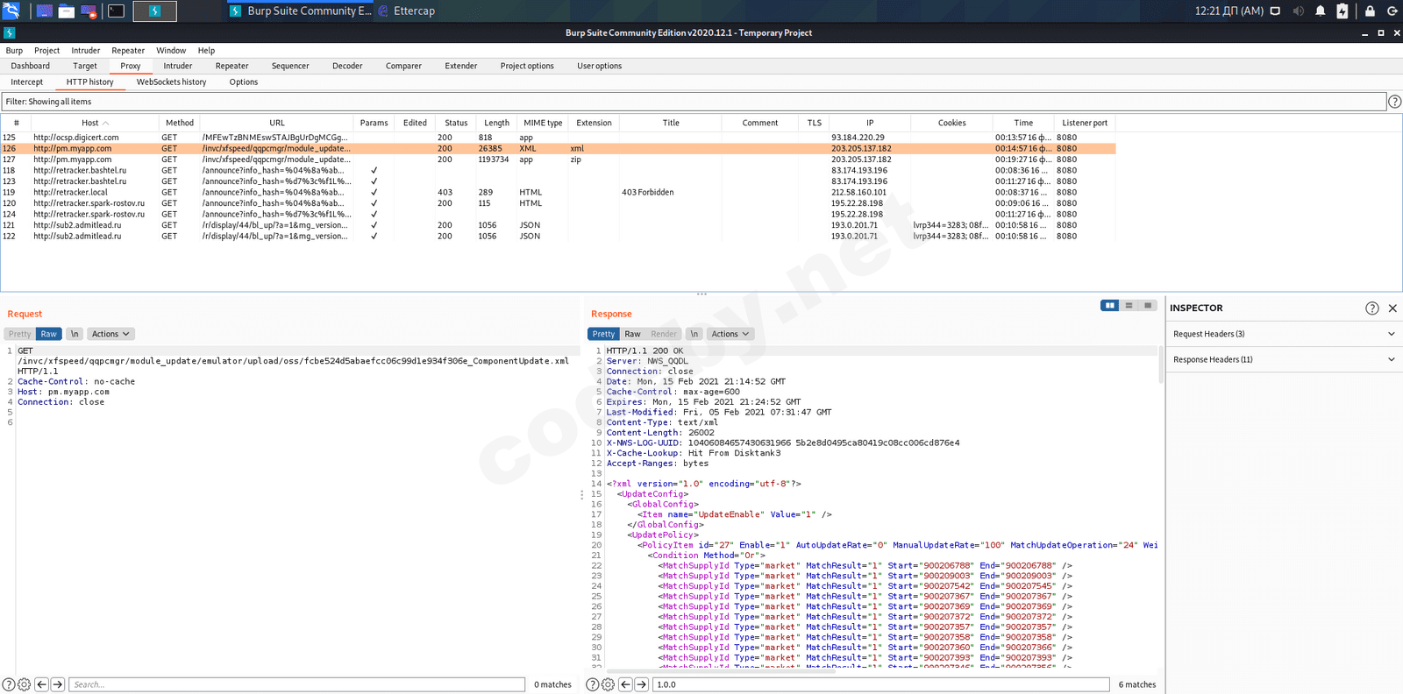
Task: Toggle Raw view in Response pane
Action: 632,334
